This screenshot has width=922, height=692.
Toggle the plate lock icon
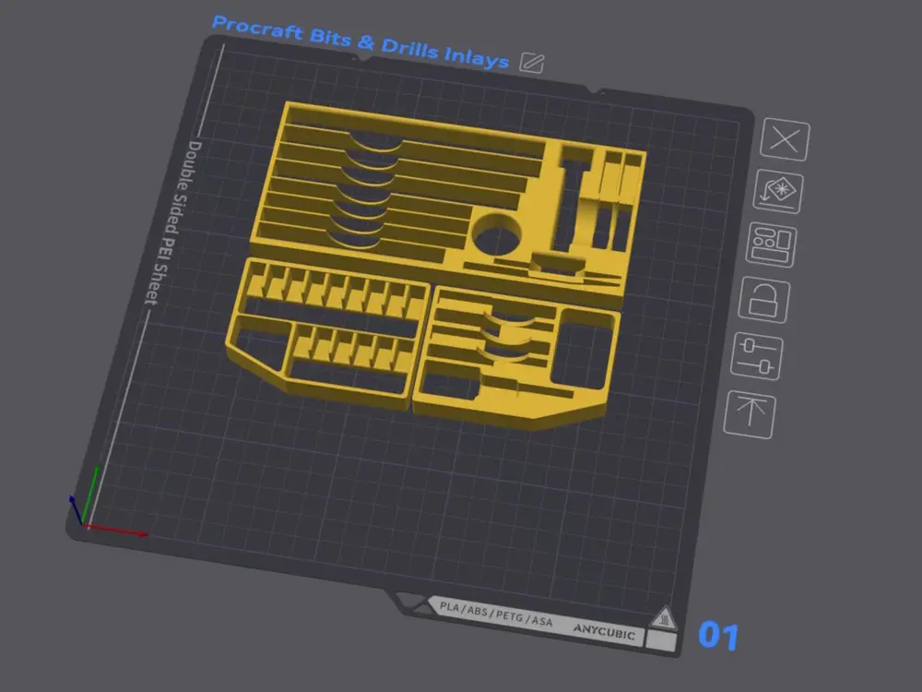[763, 300]
